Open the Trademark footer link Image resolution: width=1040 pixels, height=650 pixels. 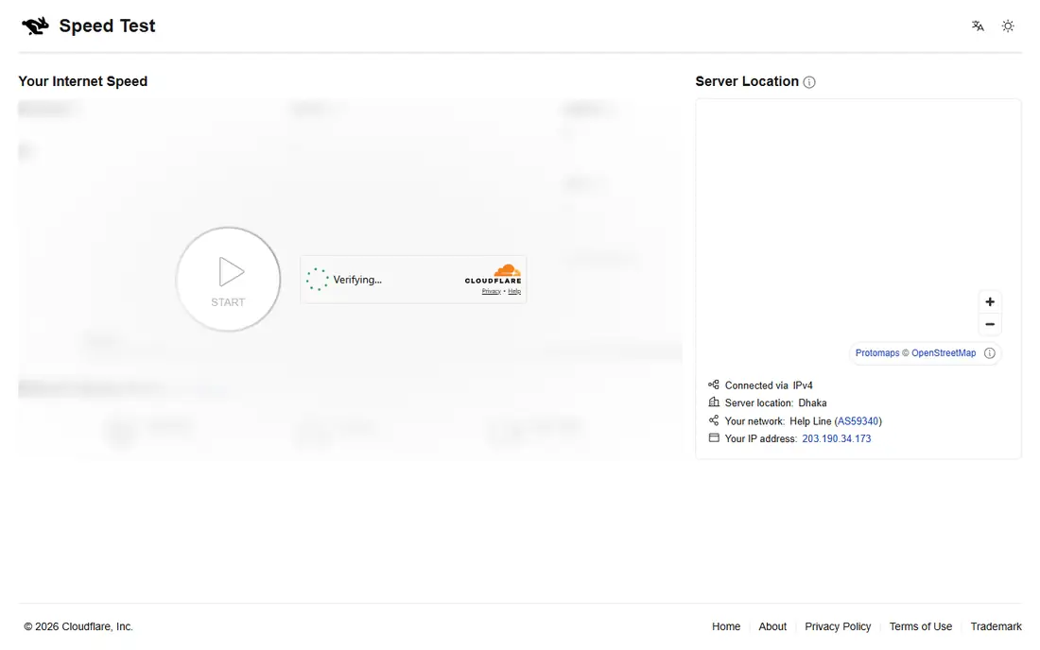point(996,626)
